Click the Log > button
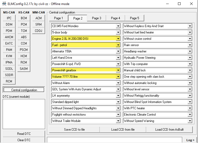 tap(190, 140)
